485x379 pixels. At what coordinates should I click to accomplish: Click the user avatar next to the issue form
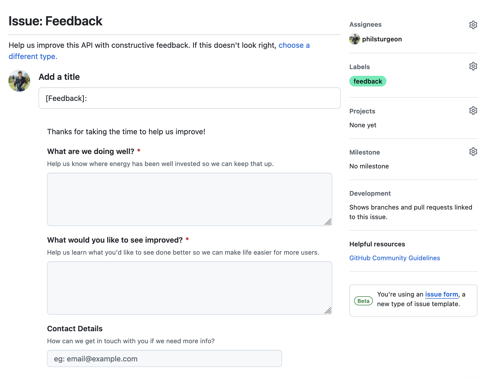tap(19, 81)
